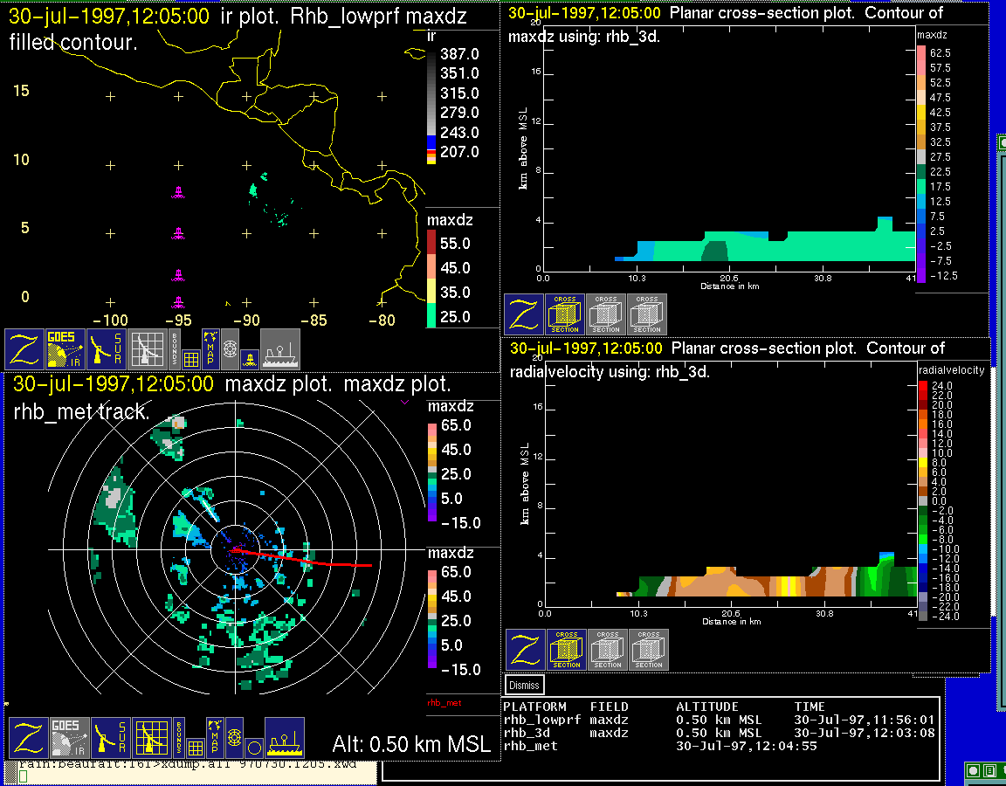The width and height of the screenshot is (1006, 786).
Task: Click the SUR radar icon in the ir plot toolbar
Action: pos(107,349)
